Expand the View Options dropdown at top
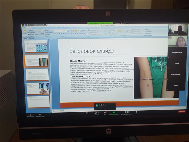 (121, 24)
